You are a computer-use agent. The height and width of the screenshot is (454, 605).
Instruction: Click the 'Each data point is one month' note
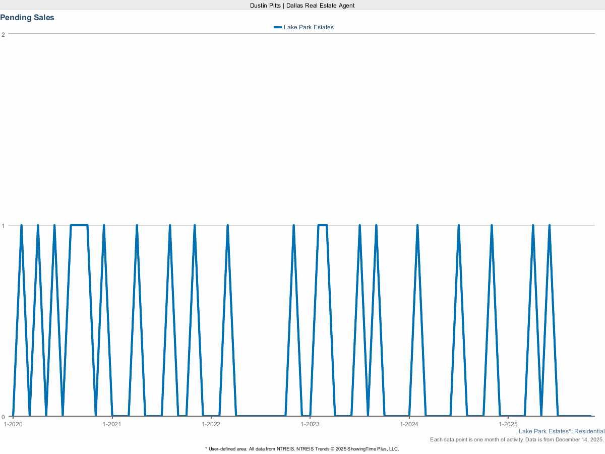517,440
